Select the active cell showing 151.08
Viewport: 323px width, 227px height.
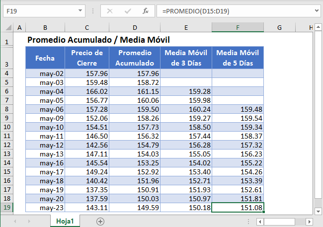(238, 208)
